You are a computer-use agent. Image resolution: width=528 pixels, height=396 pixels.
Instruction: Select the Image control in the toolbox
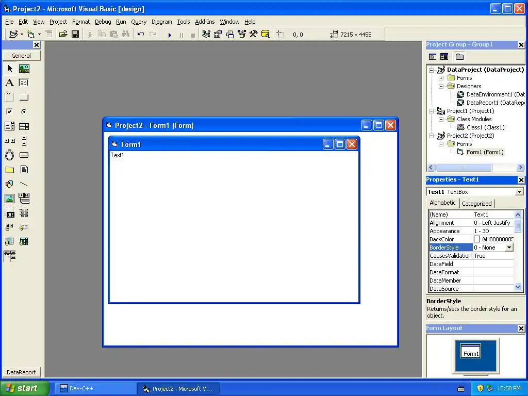pyautogui.click(x=9, y=199)
